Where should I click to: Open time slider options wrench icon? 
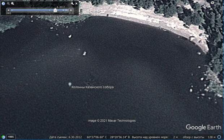tap(72, 4)
